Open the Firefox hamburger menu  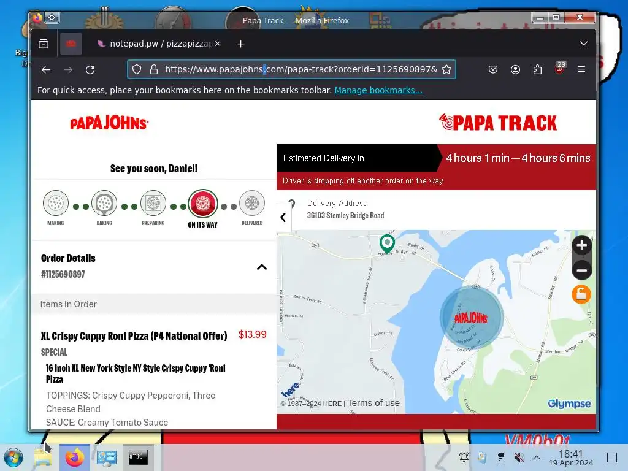(x=581, y=70)
